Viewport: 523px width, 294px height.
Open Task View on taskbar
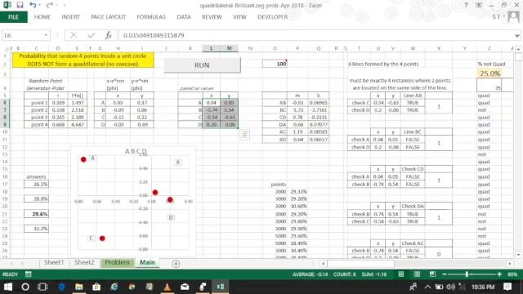click(42, 287)
